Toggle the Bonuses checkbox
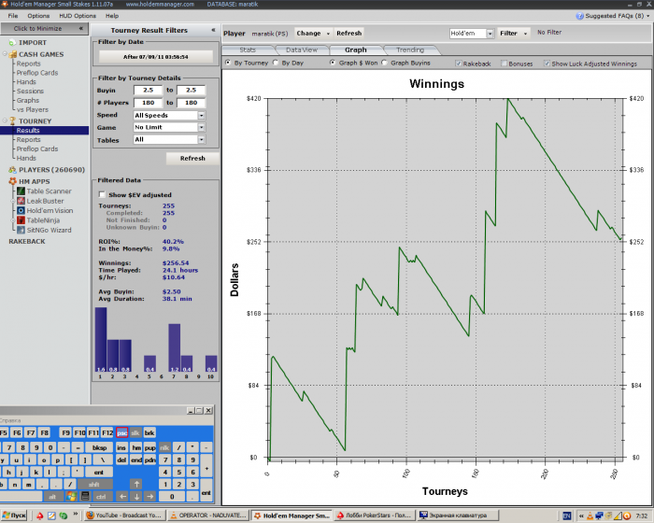This screenshot has width=654, height=523. (505, 64)
